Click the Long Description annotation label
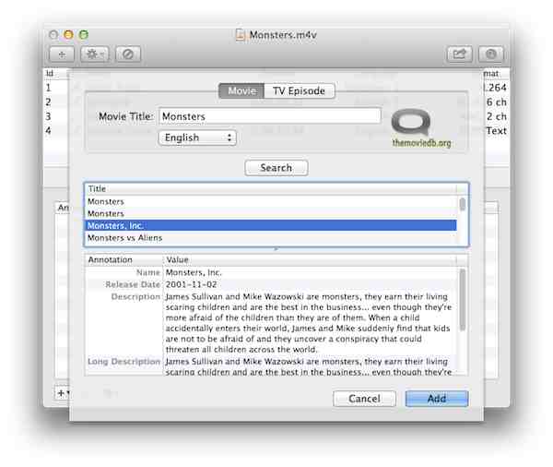Viewport: 553px width, 467px height. pos(124,362)
